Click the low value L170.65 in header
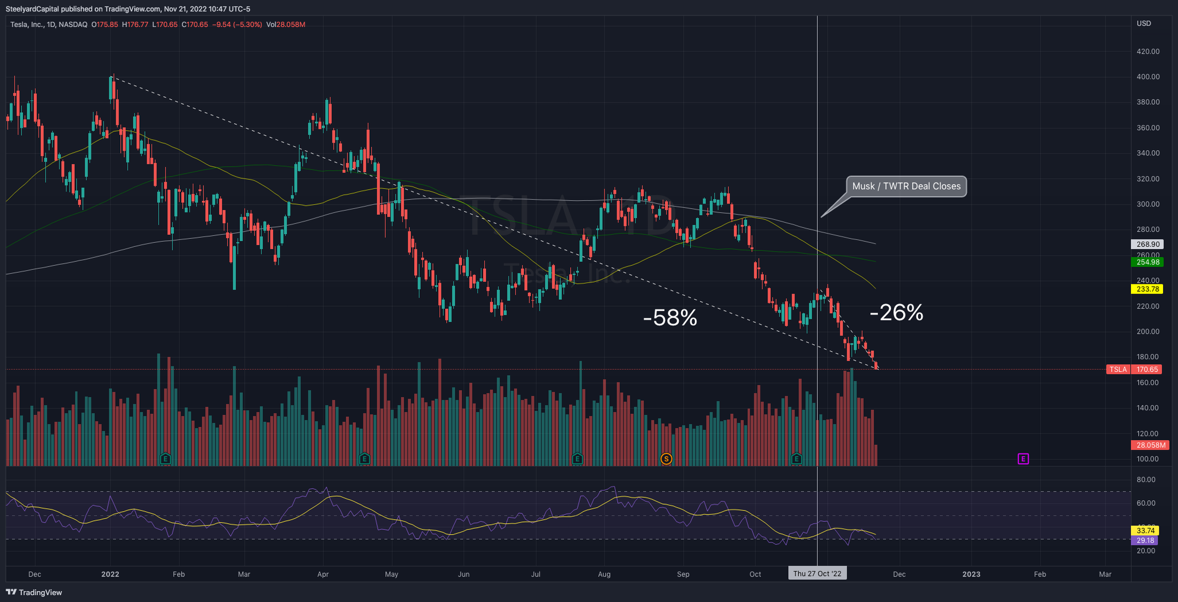 pyautogui.click(x=165, y=25)
